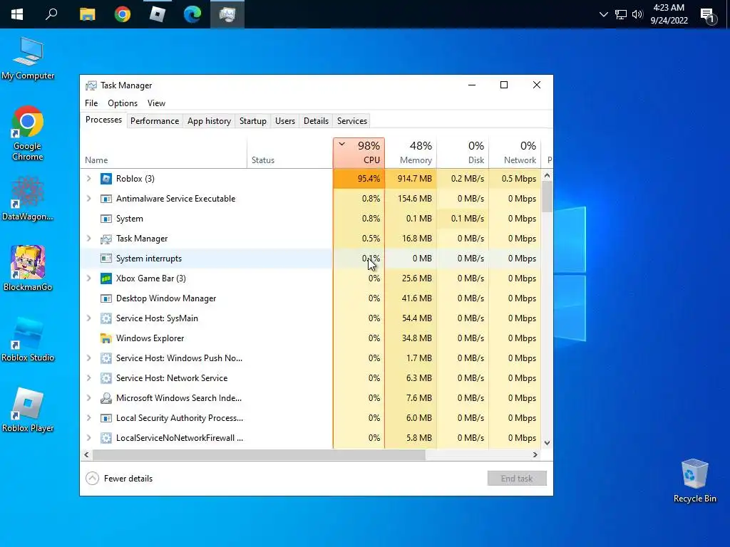Open File Explorer from the taskbar
The image size is (730, 547).
point(87,14)
